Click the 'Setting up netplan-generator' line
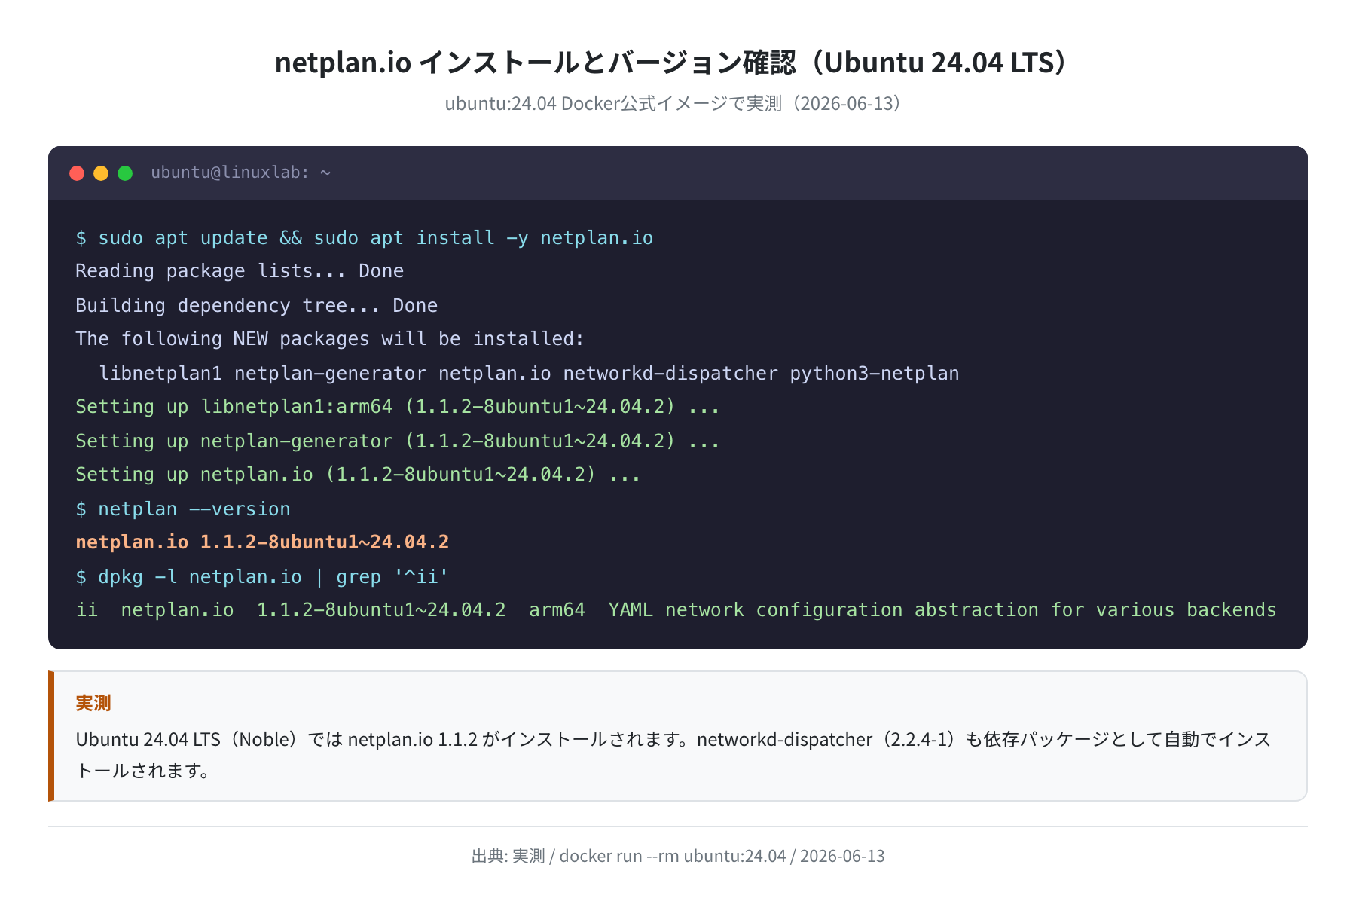 [x=397, y=441]
